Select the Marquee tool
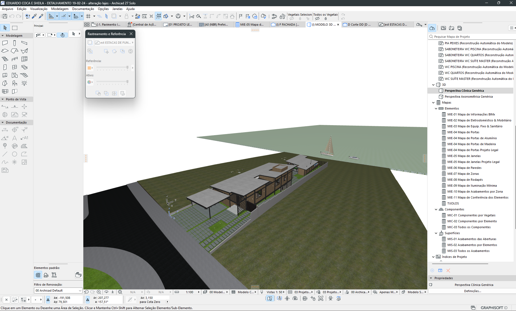Viewport: 516px width, 311px height. coord(15,28)
